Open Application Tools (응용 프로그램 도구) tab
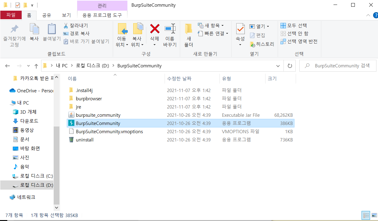 coord(102,15)
